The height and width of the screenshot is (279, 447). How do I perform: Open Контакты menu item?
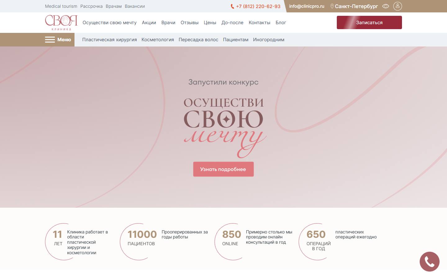click(x=260, y=23)
